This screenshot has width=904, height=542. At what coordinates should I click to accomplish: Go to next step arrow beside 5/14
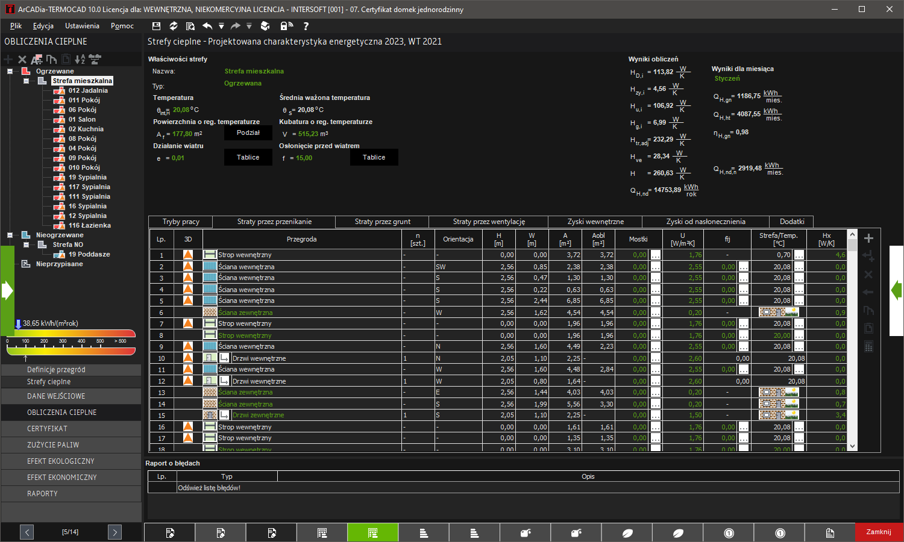115,532
